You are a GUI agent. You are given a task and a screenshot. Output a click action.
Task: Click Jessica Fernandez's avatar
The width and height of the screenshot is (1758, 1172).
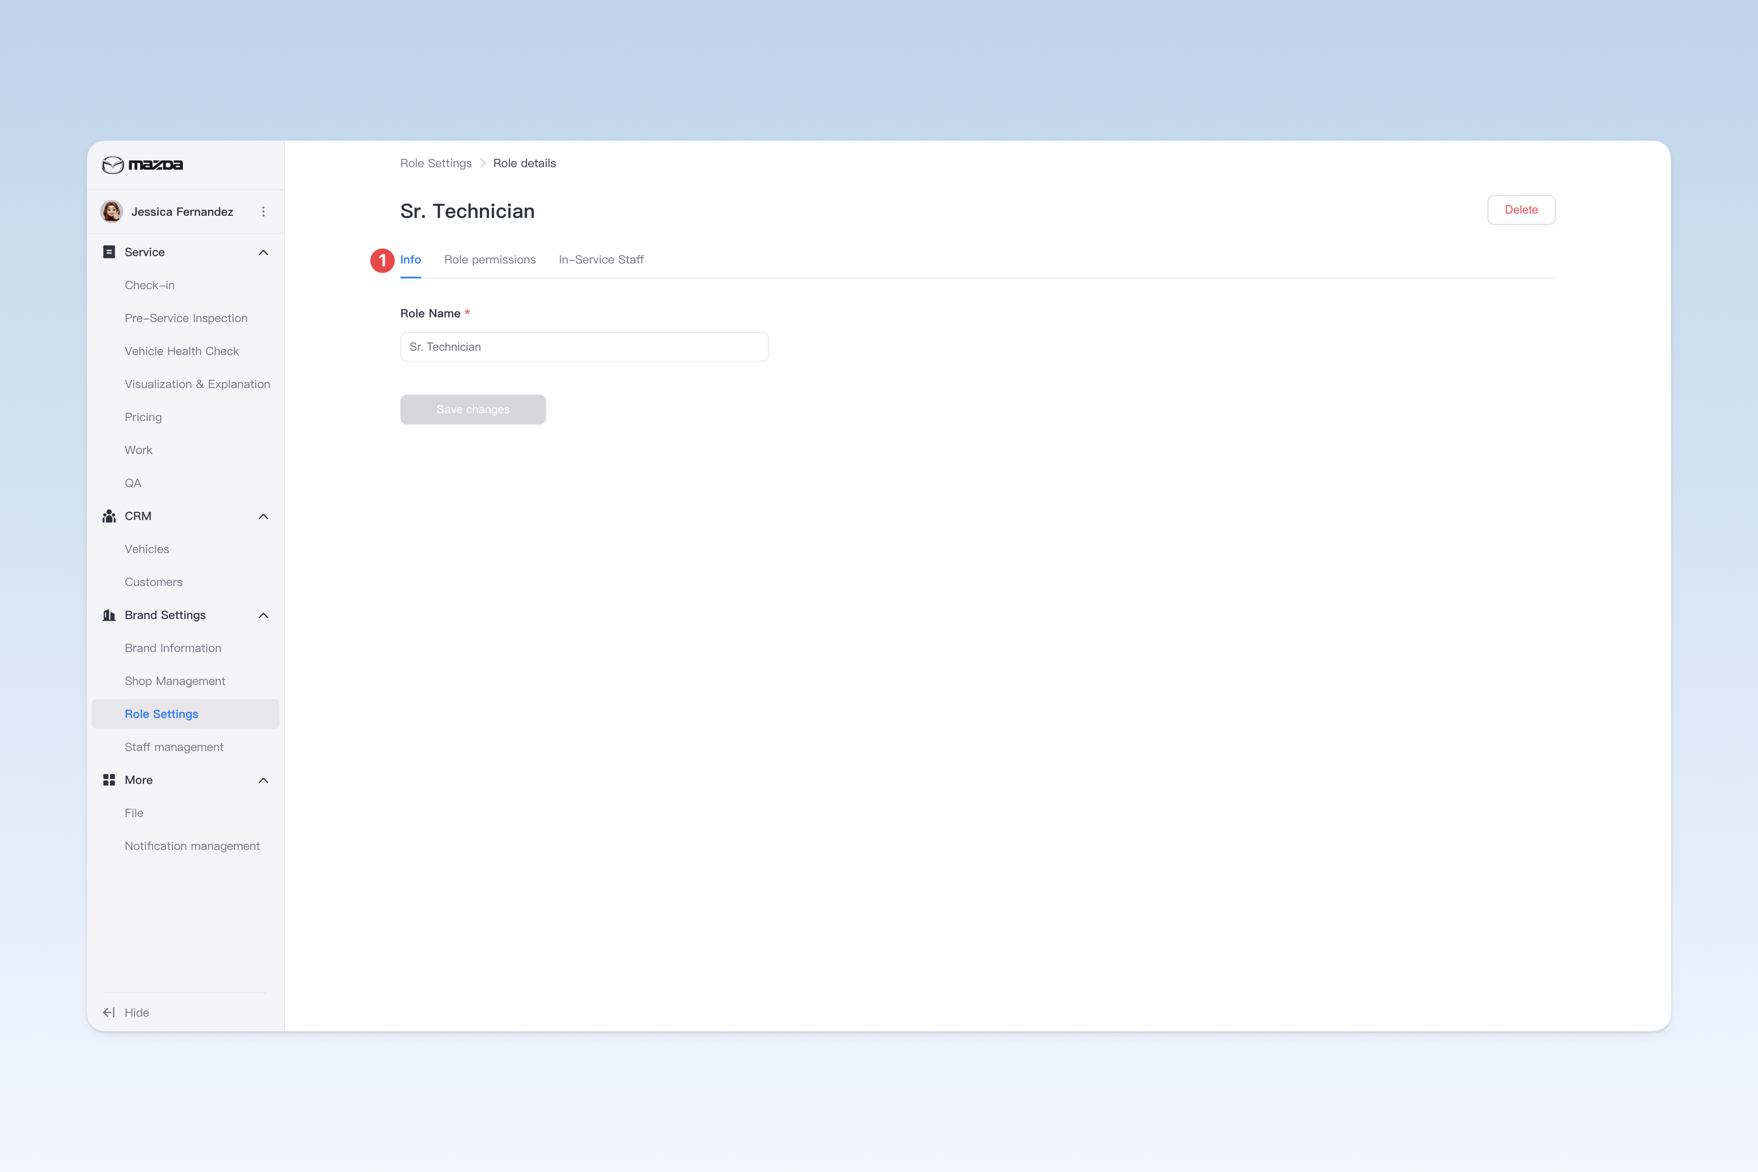click(112, 211)
